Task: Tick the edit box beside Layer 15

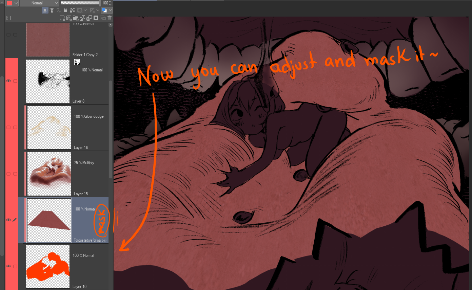Action: [x=15, y=174]
